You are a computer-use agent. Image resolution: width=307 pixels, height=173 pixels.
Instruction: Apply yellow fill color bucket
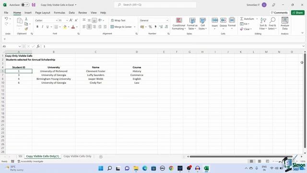(65, 27)
